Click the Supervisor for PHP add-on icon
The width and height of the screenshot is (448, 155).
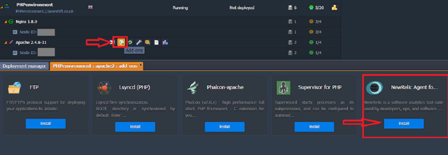tap(283, 88)
